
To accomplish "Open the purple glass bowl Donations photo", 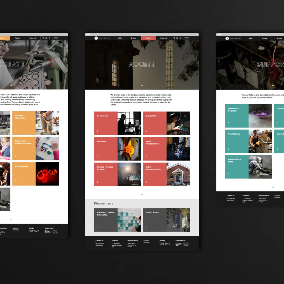I will 260,116.
